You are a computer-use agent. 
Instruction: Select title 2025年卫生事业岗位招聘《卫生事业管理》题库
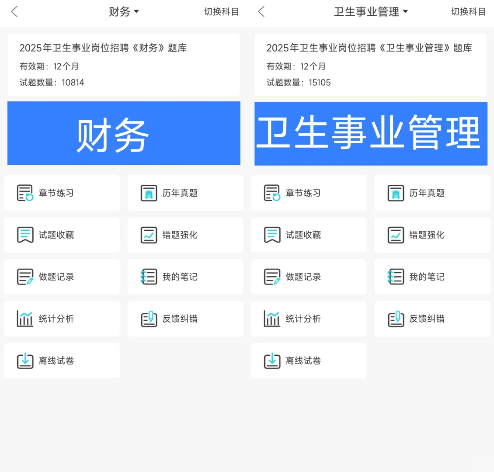pos(369,48)
